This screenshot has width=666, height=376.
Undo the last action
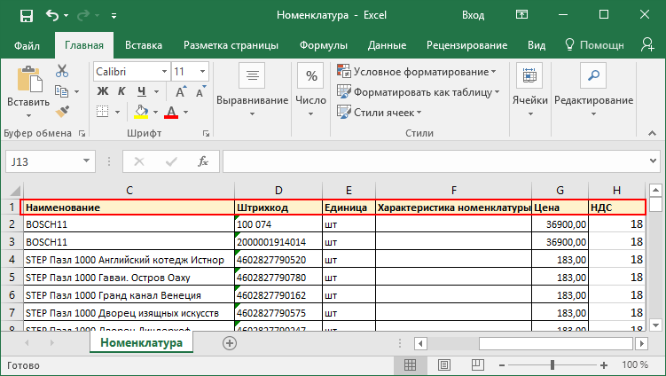point(52,16)
